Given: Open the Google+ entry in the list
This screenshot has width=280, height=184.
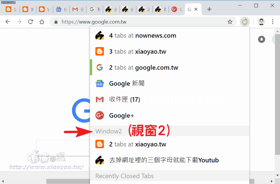Looking at the screenshot, I should point(170,115).
